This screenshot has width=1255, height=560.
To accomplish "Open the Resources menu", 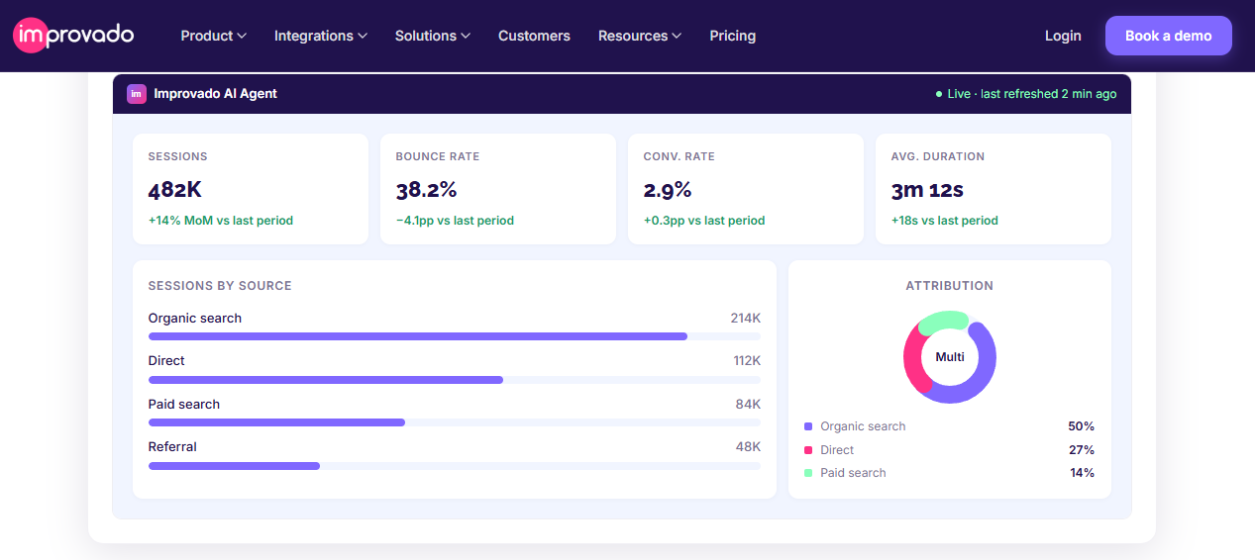I will [x=639, y=36].
